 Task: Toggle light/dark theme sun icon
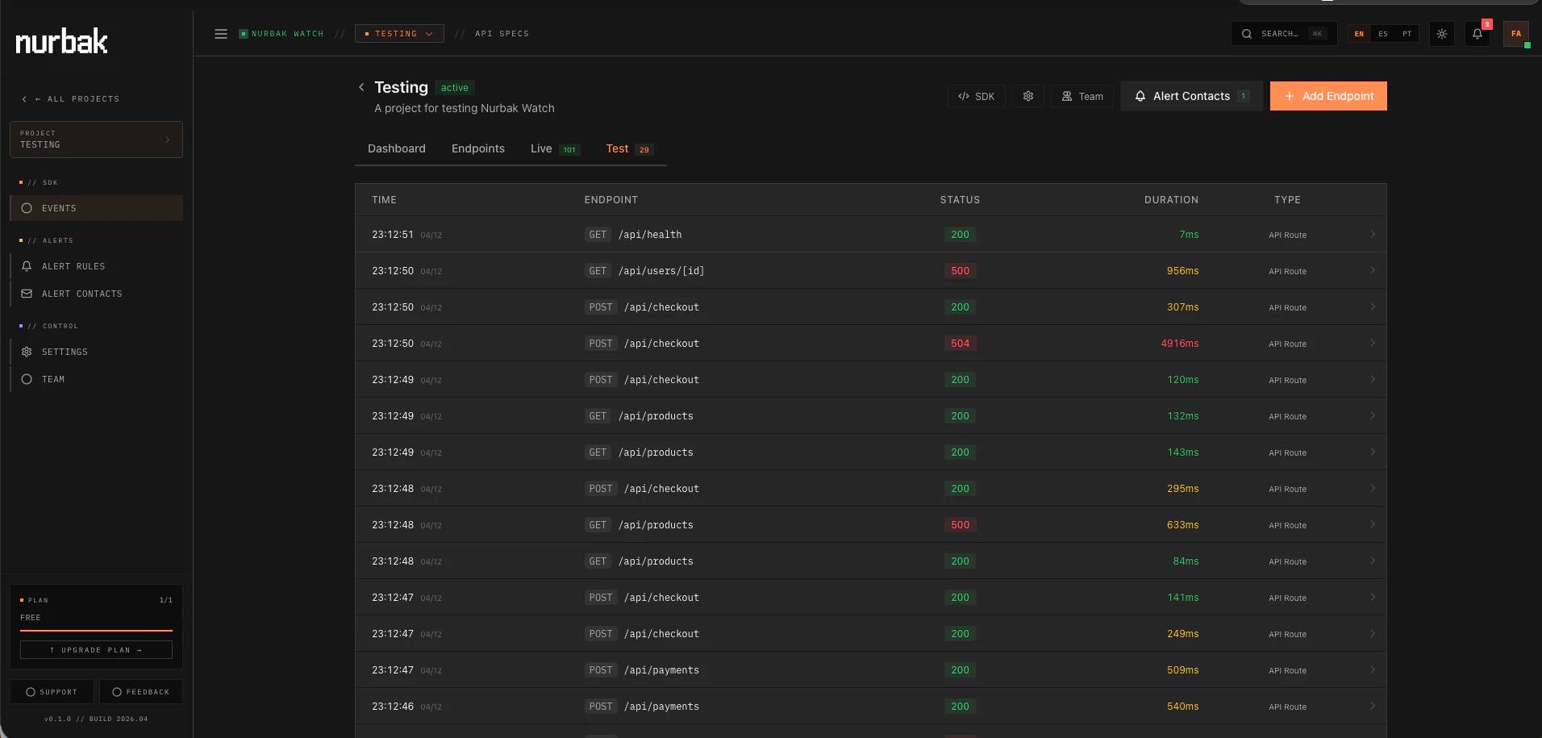coord(1442,34)
